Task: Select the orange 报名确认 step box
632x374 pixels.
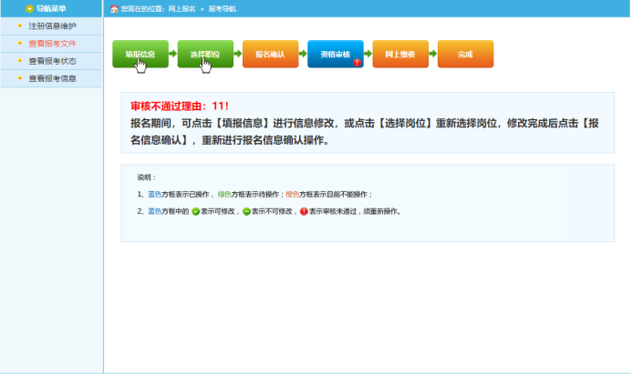Action: [270, 55]
